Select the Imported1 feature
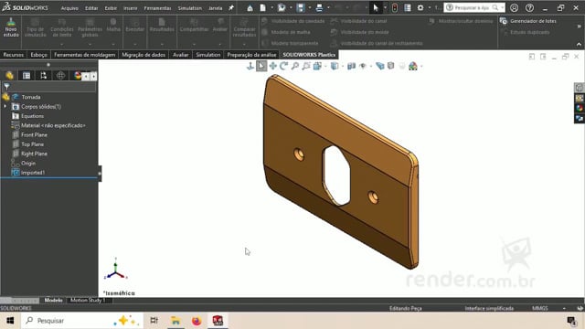 [33, 173]
